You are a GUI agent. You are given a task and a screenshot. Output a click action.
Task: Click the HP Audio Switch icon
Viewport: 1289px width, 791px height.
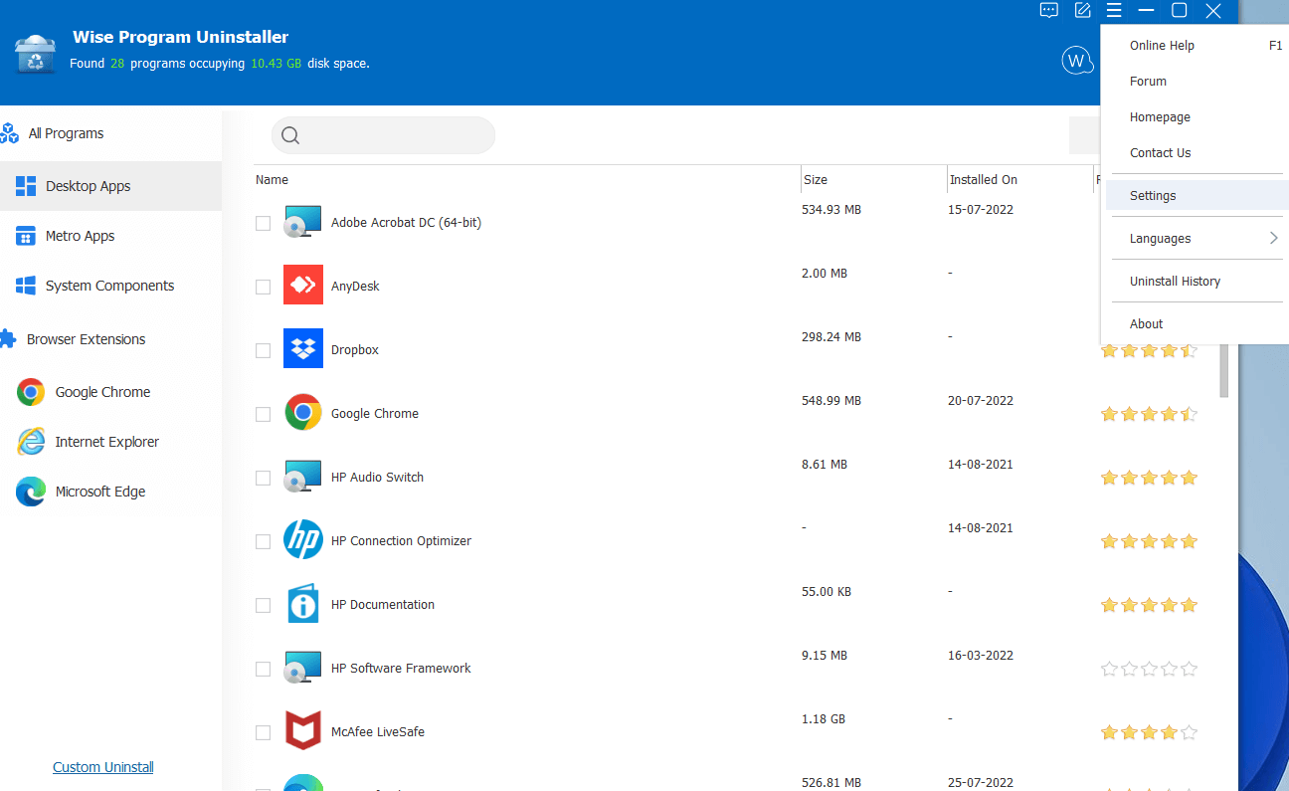tap(302, 477)
